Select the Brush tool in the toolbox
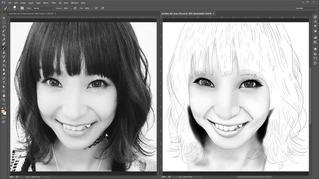 4,48
